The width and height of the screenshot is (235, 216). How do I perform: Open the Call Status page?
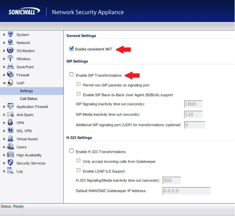(x=29, y=99)
